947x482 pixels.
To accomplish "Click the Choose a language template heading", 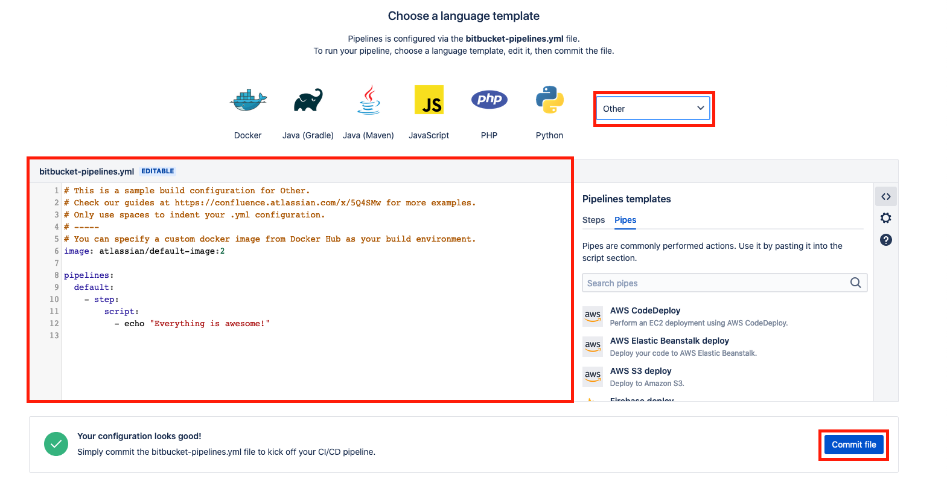I will pos(464,16).
